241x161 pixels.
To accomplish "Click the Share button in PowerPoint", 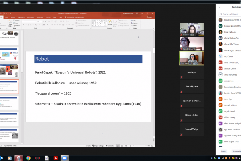I will click(149, 17).
